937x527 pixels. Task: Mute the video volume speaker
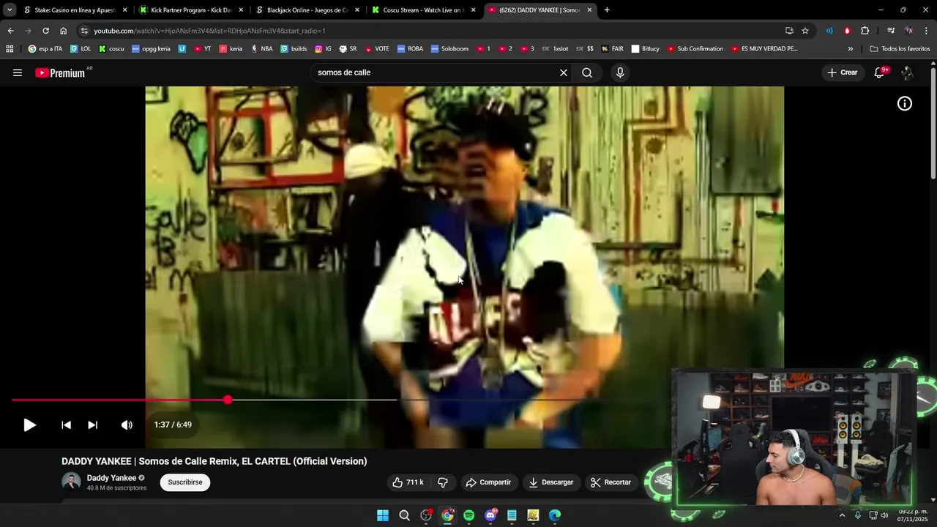[x=127, y=425]
